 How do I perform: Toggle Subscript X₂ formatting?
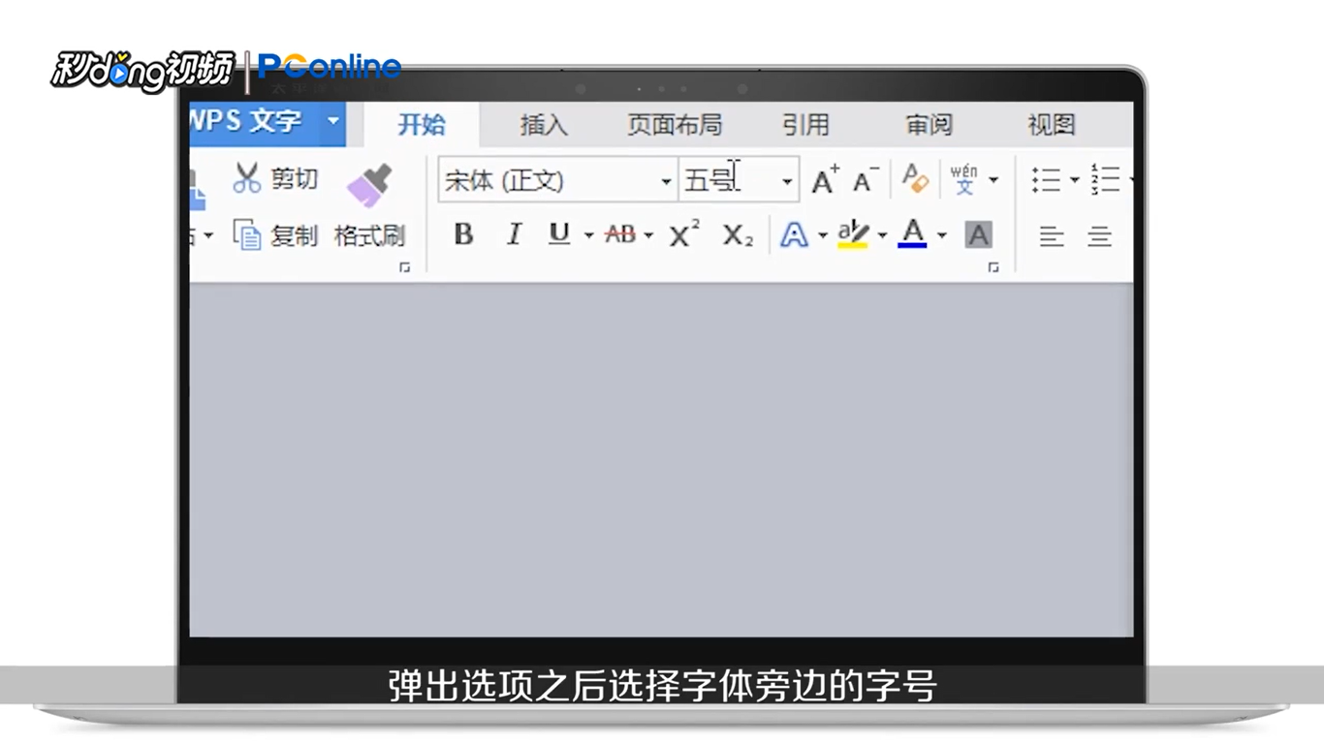[738, 235]
